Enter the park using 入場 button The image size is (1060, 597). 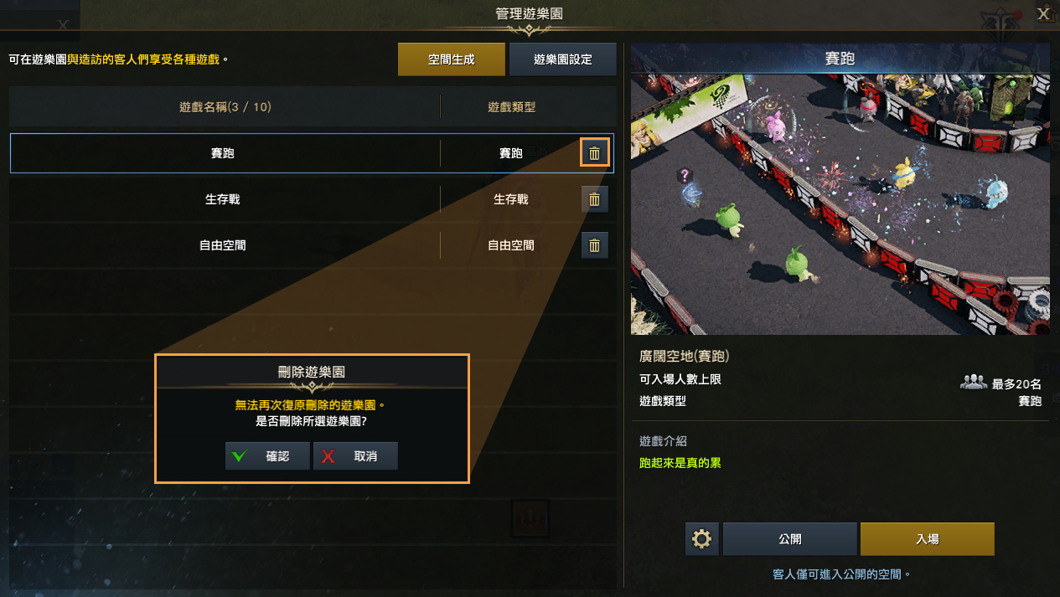pyautogui.click(x=928, y=539)
